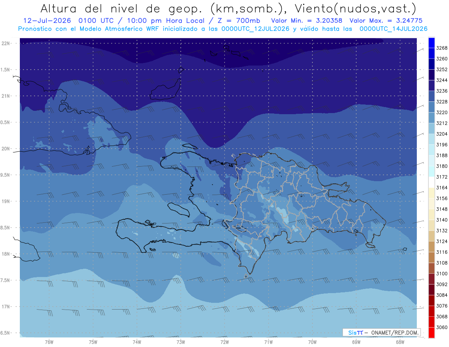
Task: Click the '76W' longitude axis label
Action: click(49, 342)
